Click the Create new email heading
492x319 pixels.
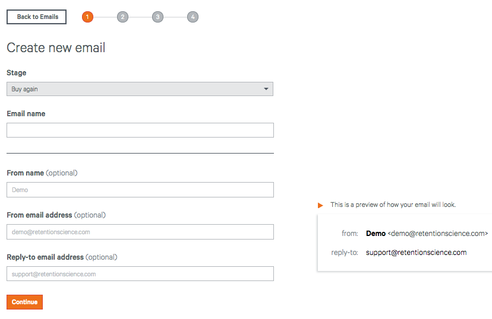coord(56,48)
